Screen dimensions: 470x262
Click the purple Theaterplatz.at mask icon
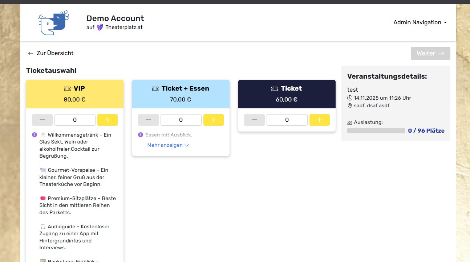pyautogui.click(x=100, y=28)
